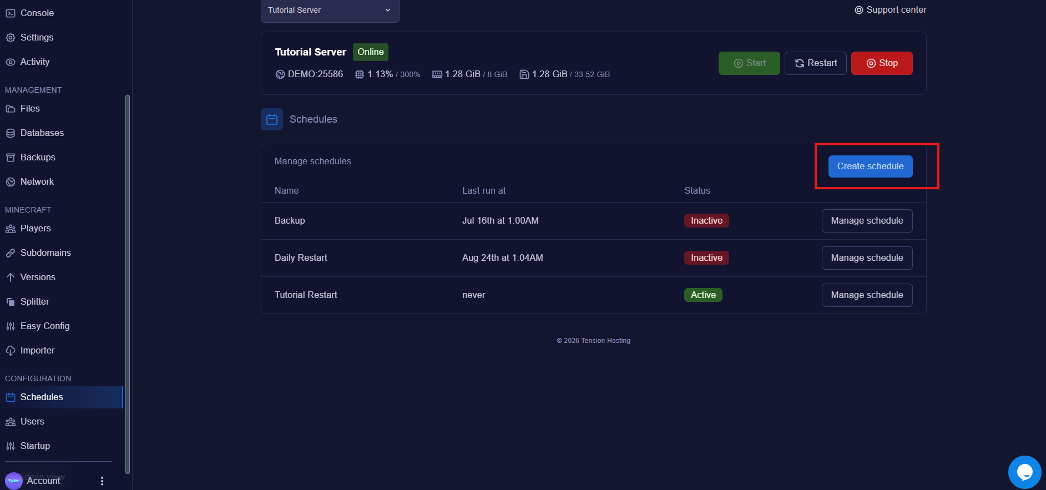Click the Schedules header calendar icon
Screen dimensions: 1046x490
272,119
